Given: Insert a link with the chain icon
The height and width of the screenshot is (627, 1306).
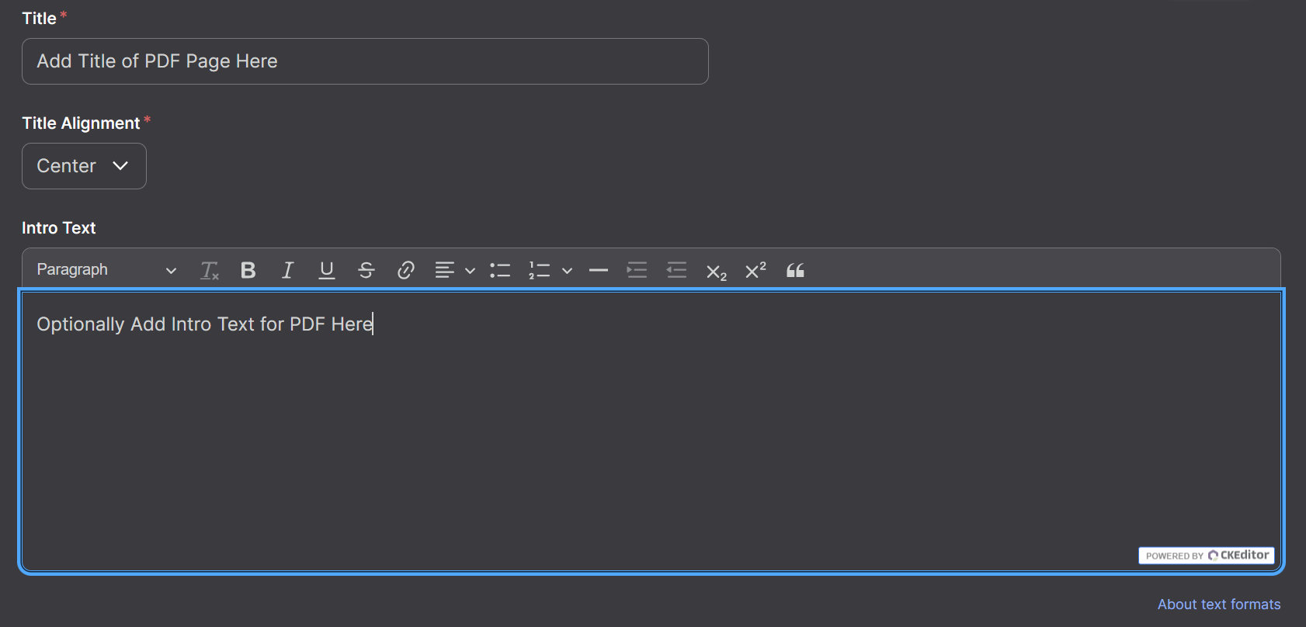Looking at the screenshot, I should (405, 270).
